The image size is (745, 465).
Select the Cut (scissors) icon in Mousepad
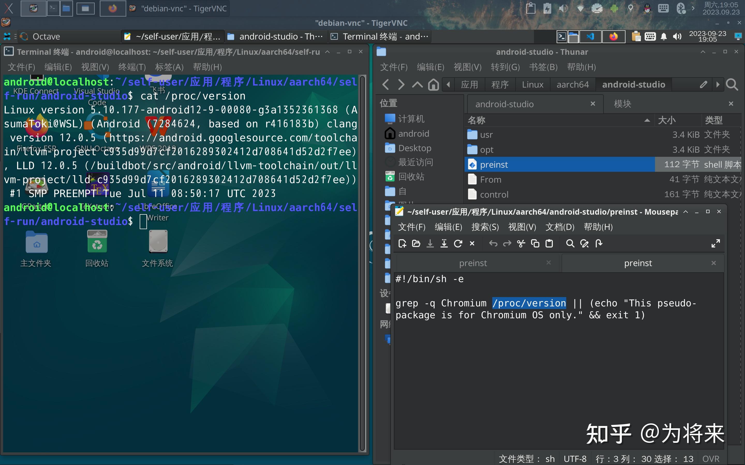(x=521, y=243)
